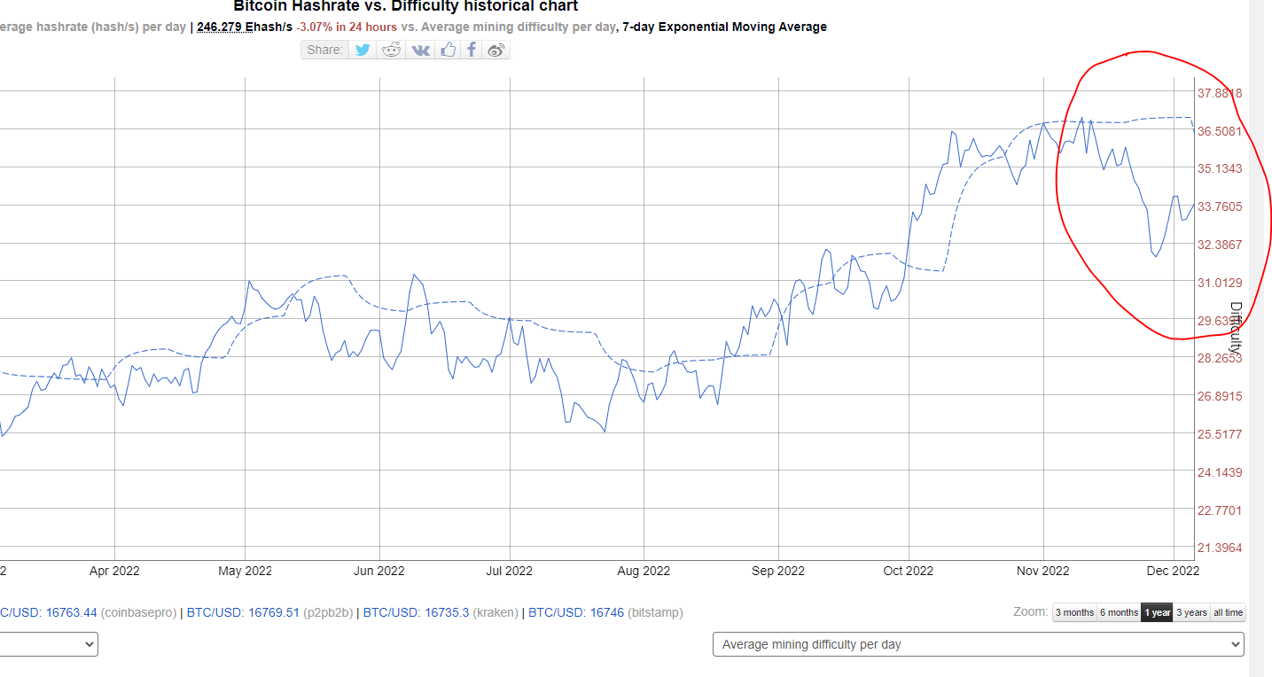This screenshot has height=677, width=1272.
Task: Share the chart on Reddit
Action: click(391, 50)
